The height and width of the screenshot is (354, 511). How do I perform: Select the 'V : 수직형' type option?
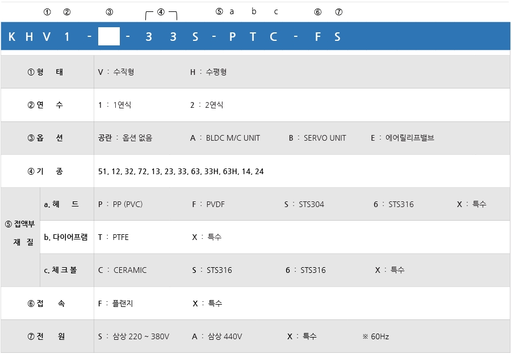116,73
